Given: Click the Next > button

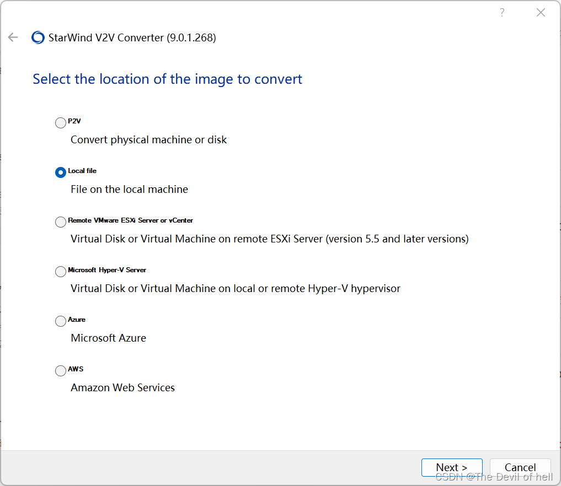Looking at the screenshot, I should (452, 467).
